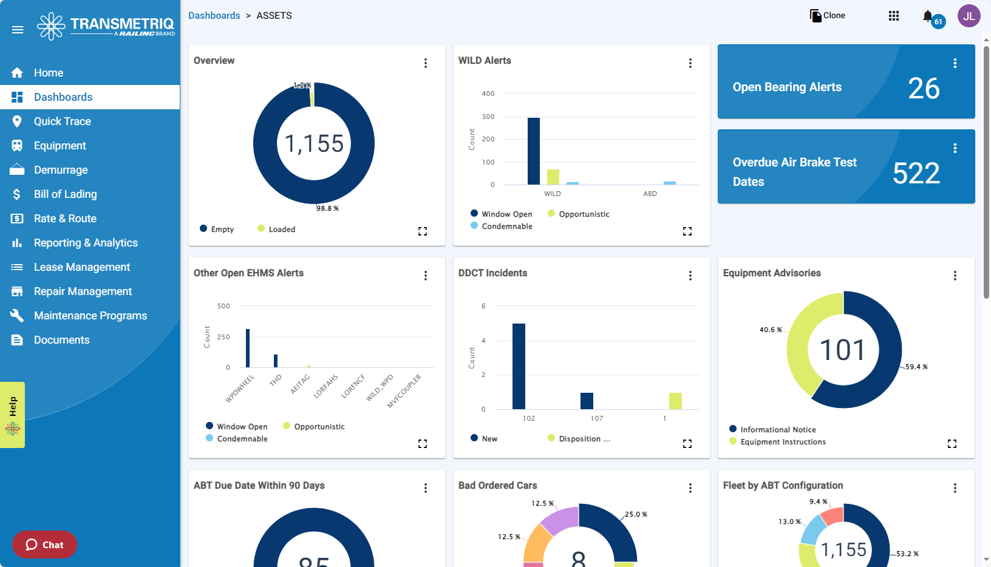Expand DDCT Incidents chart to fullscreen
This screenshot has width=991, height=567.
(687, 444)
